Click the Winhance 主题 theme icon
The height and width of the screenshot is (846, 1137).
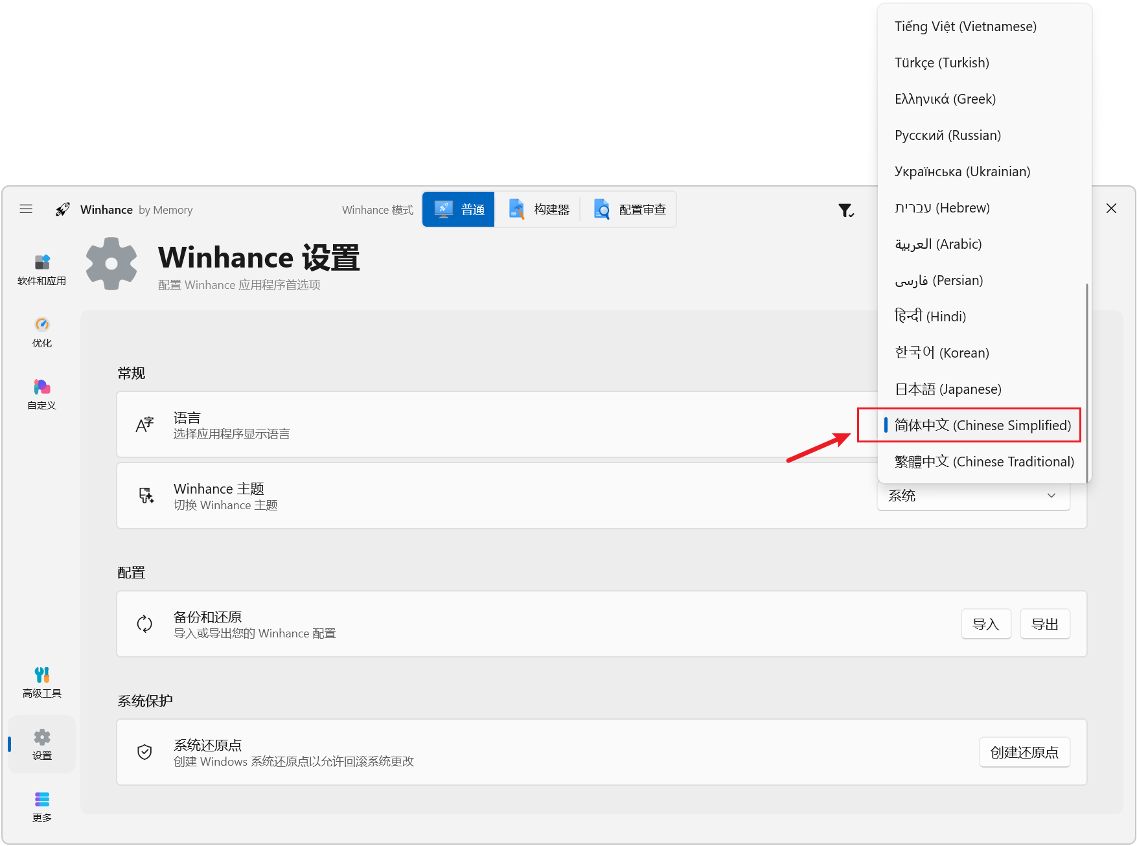[x=146, y=496]
